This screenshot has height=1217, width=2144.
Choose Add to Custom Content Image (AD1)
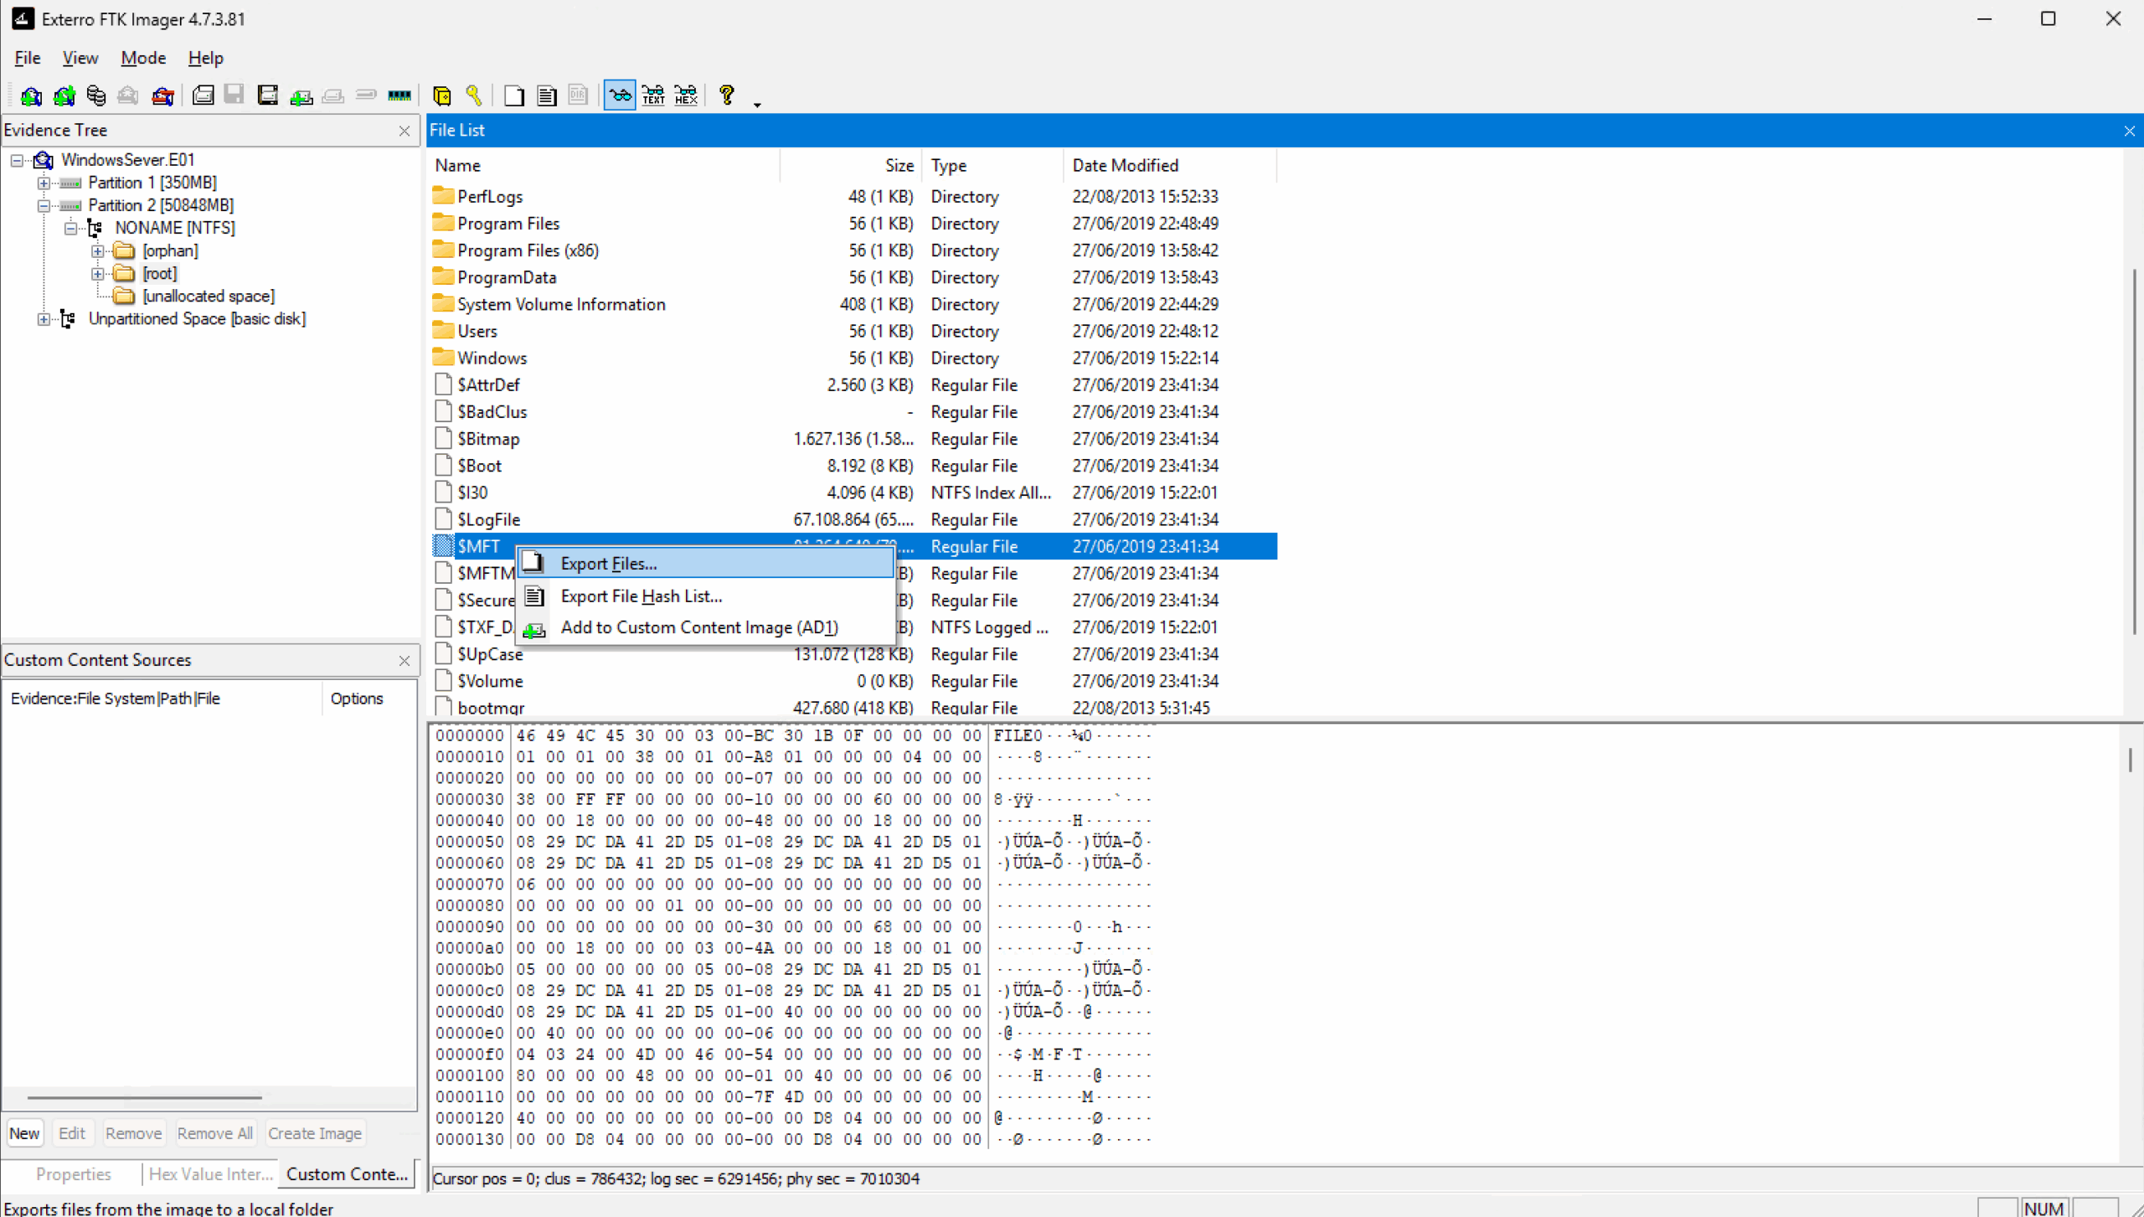tap(705, 627)
